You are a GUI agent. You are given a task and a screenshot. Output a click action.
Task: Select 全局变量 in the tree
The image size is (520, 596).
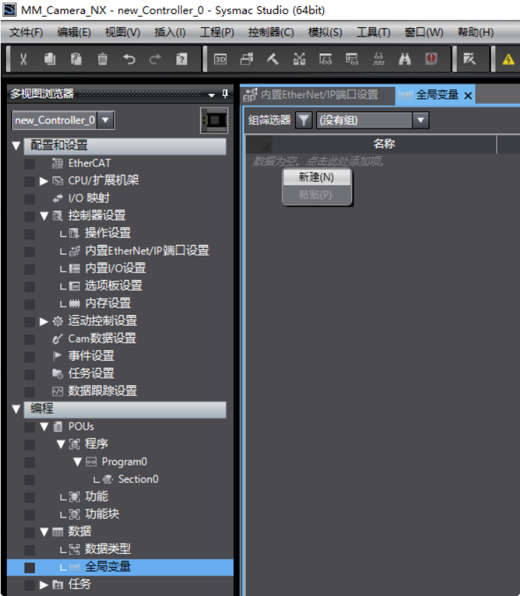point(108,567)
